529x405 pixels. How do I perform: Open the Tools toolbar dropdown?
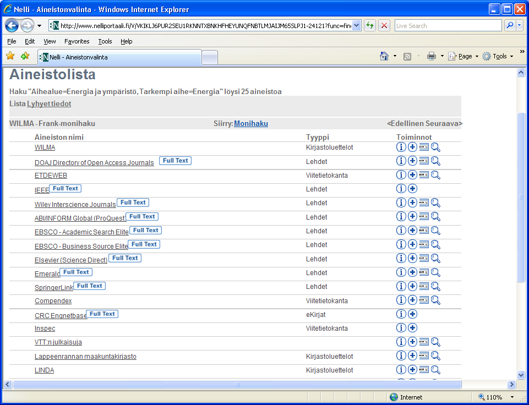tap(498, 56)
